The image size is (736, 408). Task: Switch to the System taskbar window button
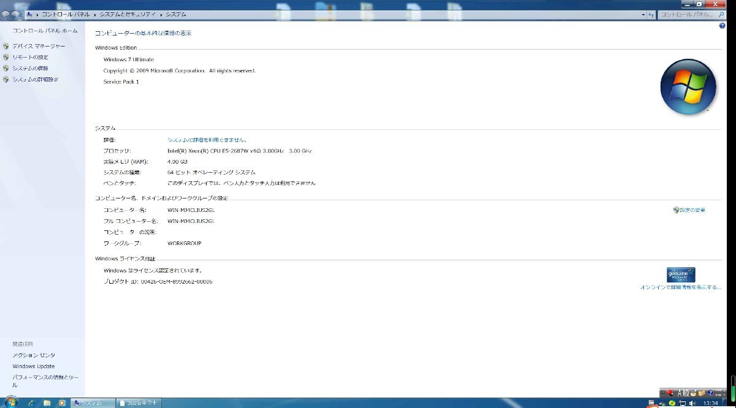point(93,402)
